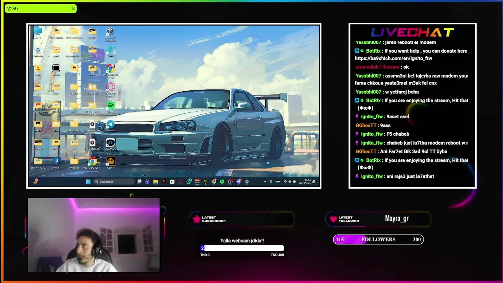Open the Google Chrome desktop shortcut
Viewport: 503px width, 283px height.
pyautogui.click(x=92, y=163)
